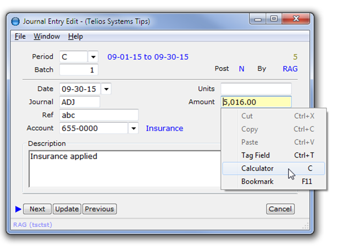The height and width of the screenshot is (250, 338).
Task: Open the Window menu
Action: coord(47,36)
